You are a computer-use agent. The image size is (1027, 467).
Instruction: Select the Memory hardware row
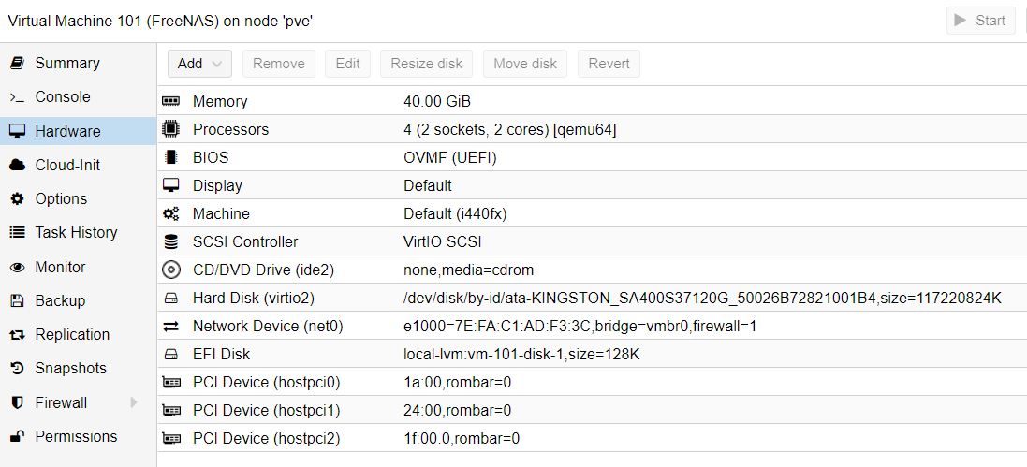(592, 101)
